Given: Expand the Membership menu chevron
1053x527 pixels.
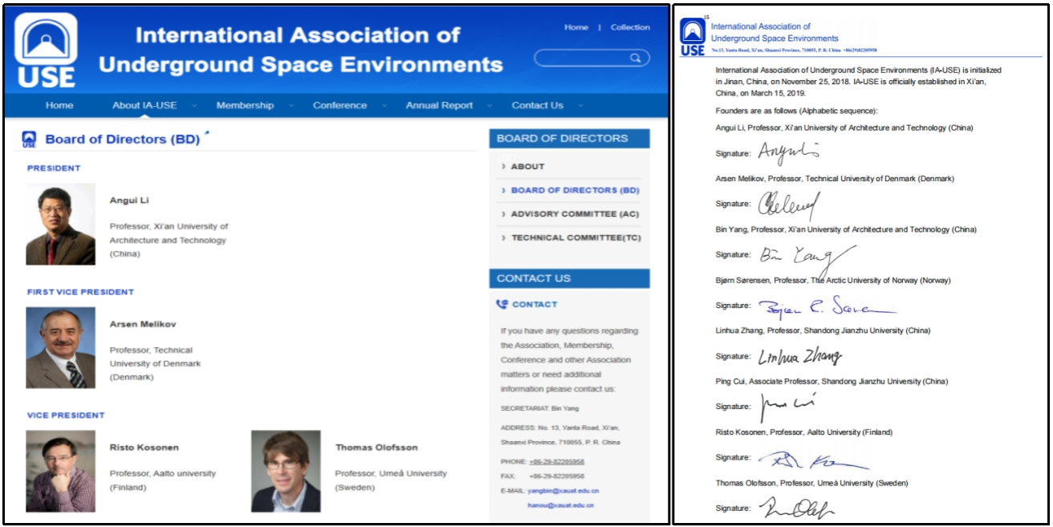Looking at the screenshot, I should (x=291, y=106).
